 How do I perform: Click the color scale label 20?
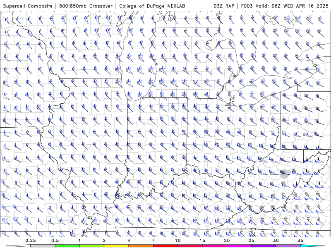tap(227, 241)
